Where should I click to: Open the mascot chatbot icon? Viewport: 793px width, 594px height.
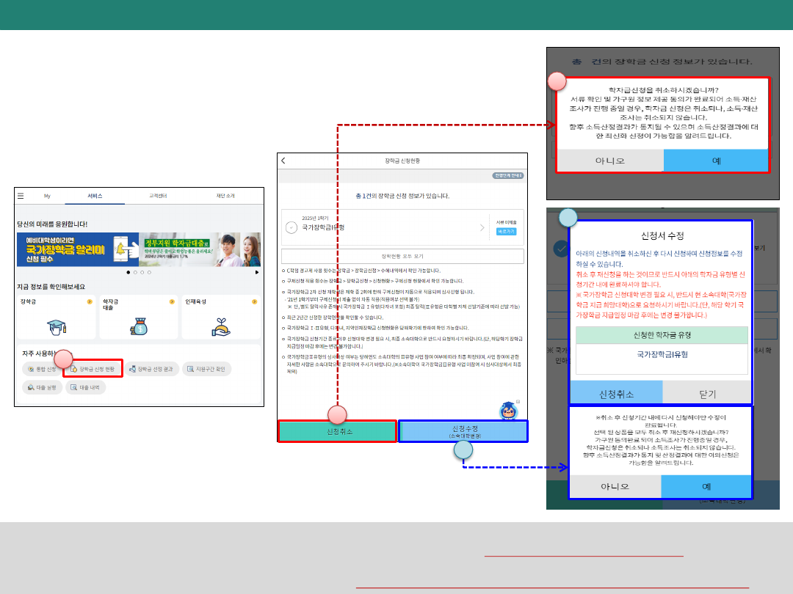508,411
